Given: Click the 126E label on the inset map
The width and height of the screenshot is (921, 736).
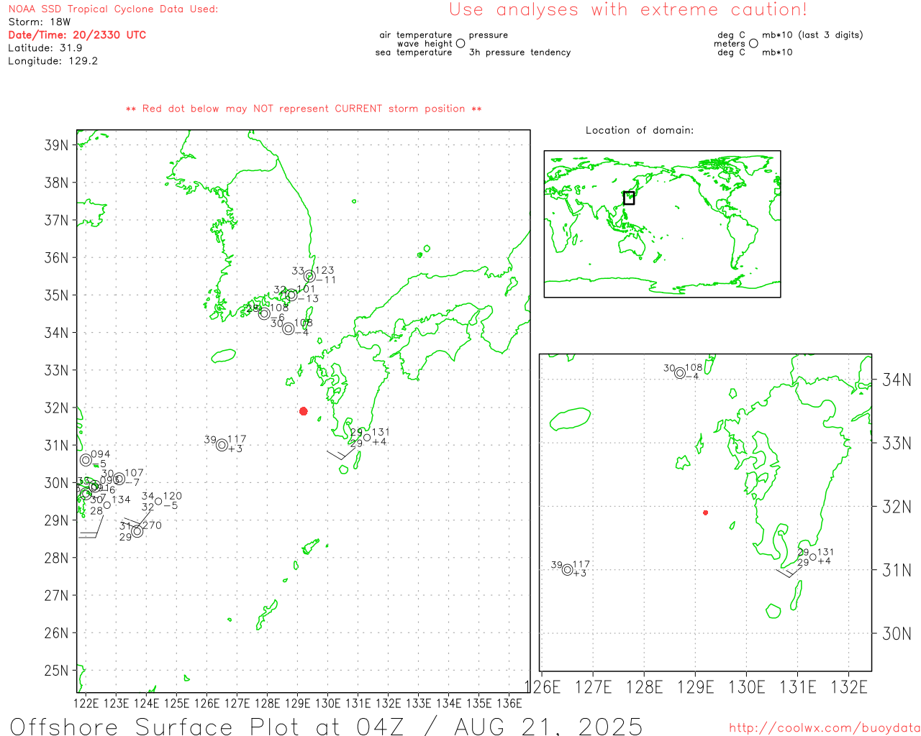Looking at the screenshot, I should (x=543, y=688).
